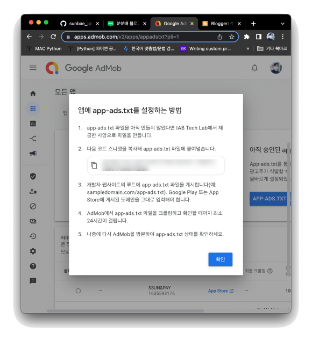Click the browser forward arrow
The height and width of the screenshot is (341, 312).
pos(41,37)
